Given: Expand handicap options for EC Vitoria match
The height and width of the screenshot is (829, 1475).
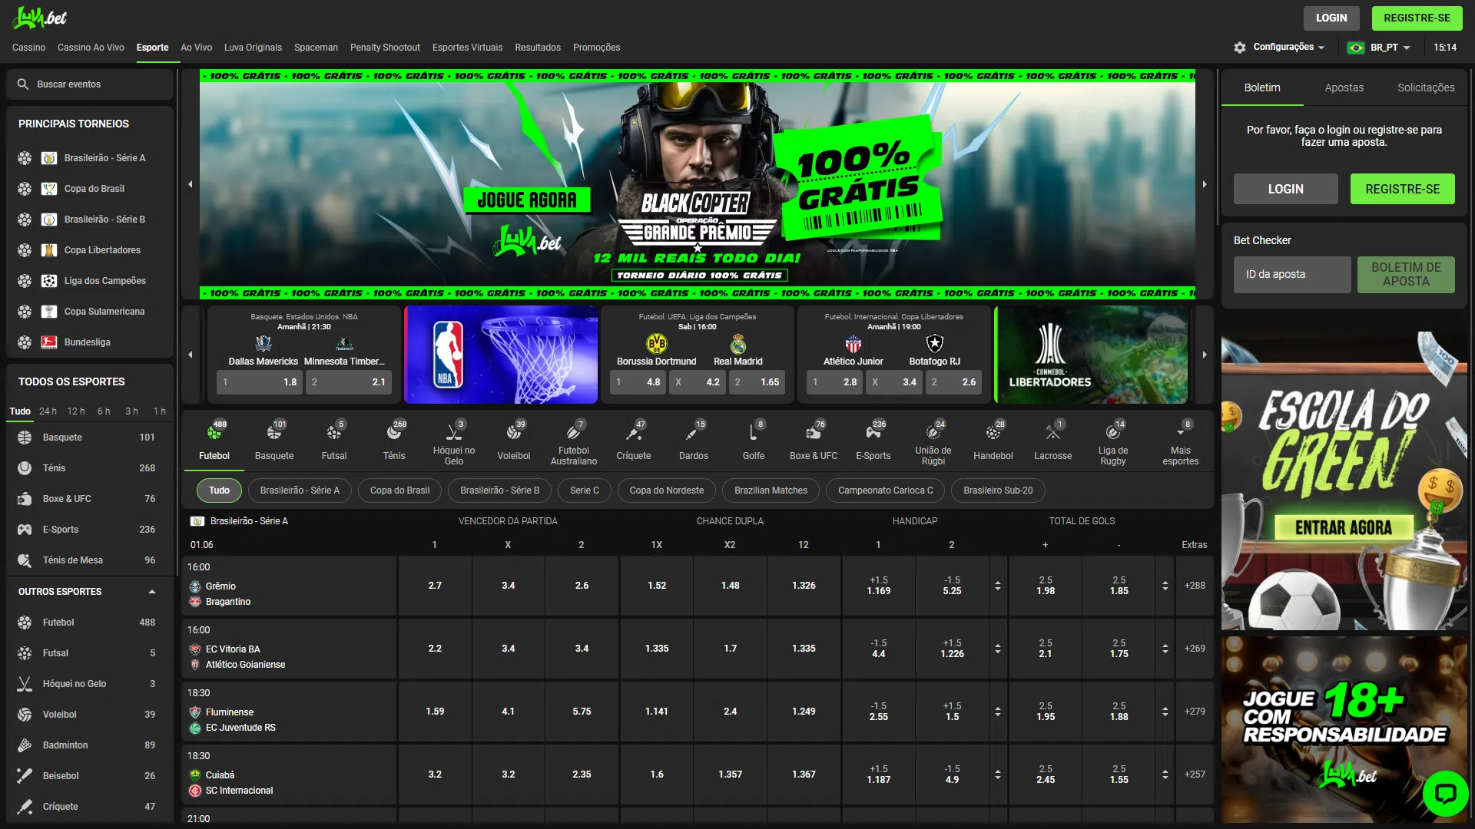Looking at the screenshot, I should 998,649.
